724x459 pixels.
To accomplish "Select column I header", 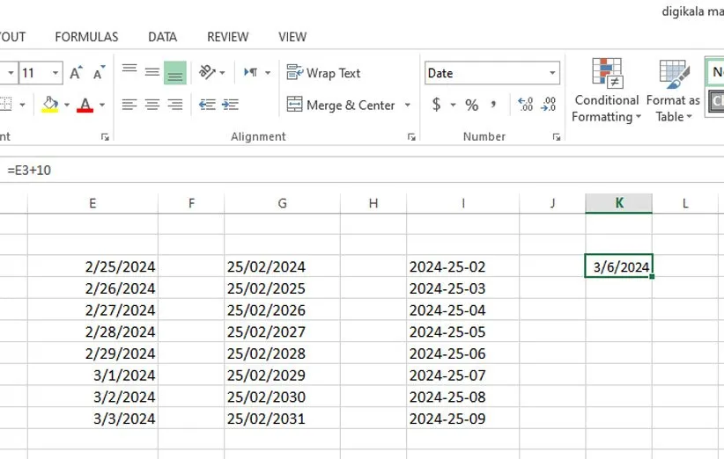I will pos(463,203).
